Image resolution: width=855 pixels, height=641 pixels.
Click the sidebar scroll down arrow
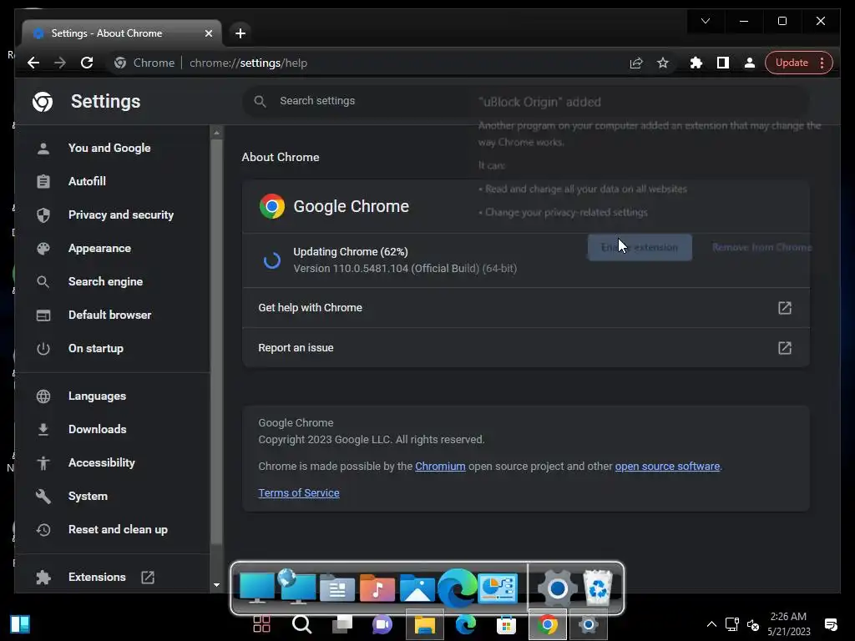coord(216,585)
